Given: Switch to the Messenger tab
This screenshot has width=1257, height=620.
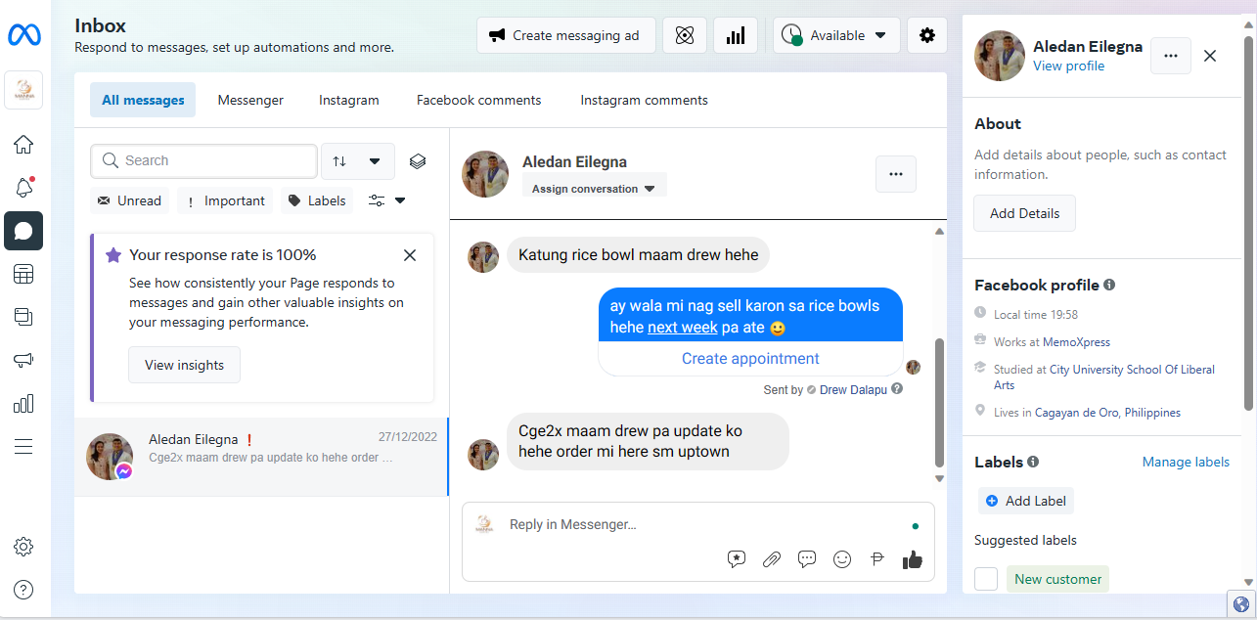Looking at the screenshot, I should [250, 100].
